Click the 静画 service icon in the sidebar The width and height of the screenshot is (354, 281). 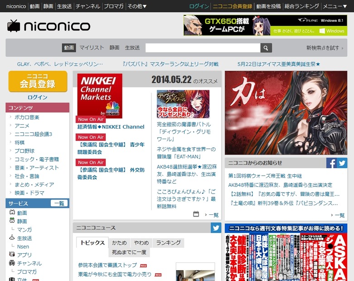12,221
